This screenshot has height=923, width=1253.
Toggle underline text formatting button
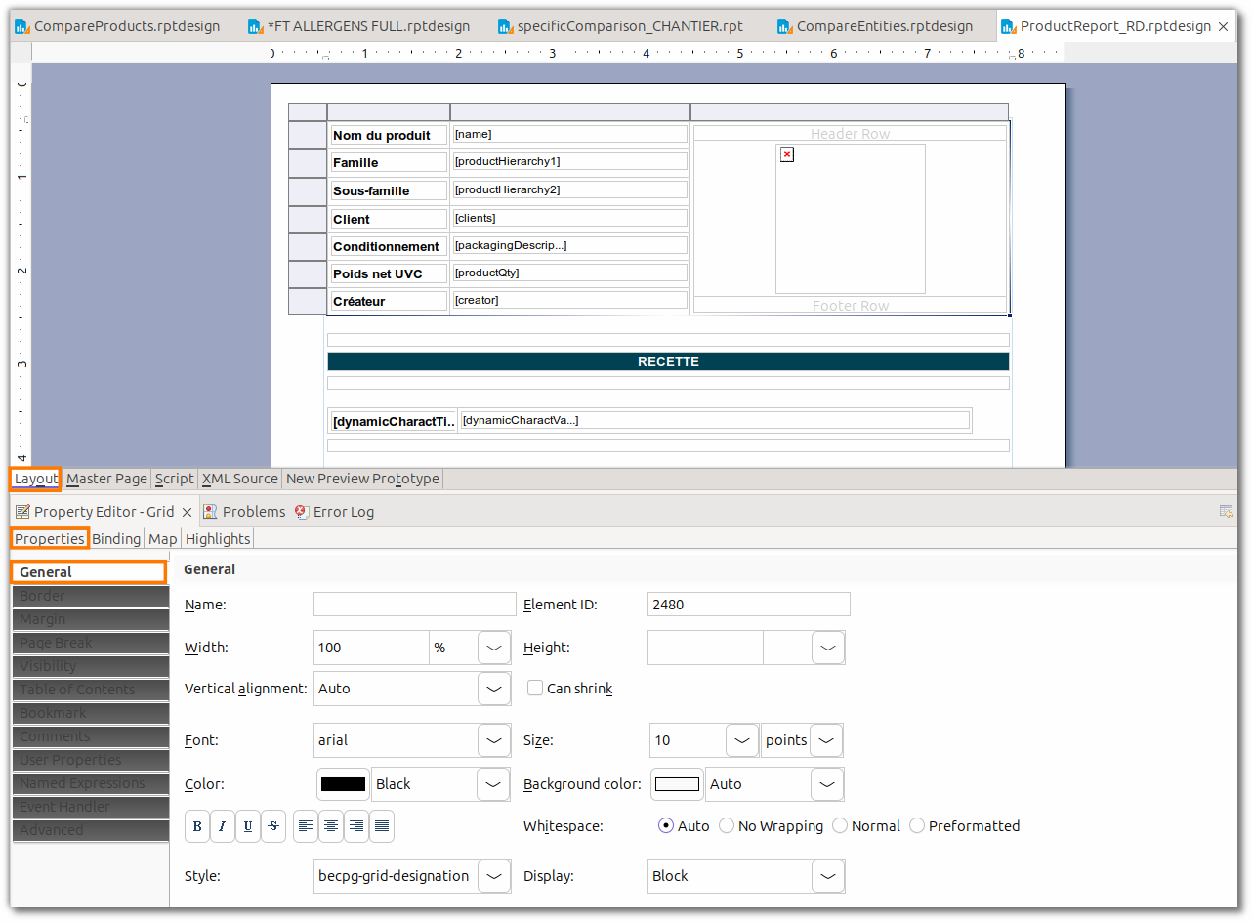(x=248, y=826)
